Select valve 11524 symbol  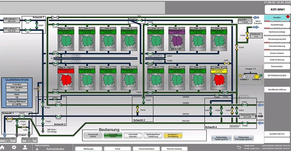point(43,105)
